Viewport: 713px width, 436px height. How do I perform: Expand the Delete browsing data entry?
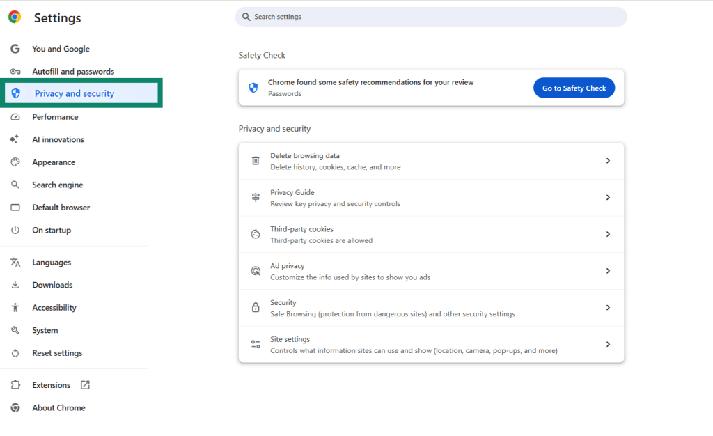coord(608,160)
